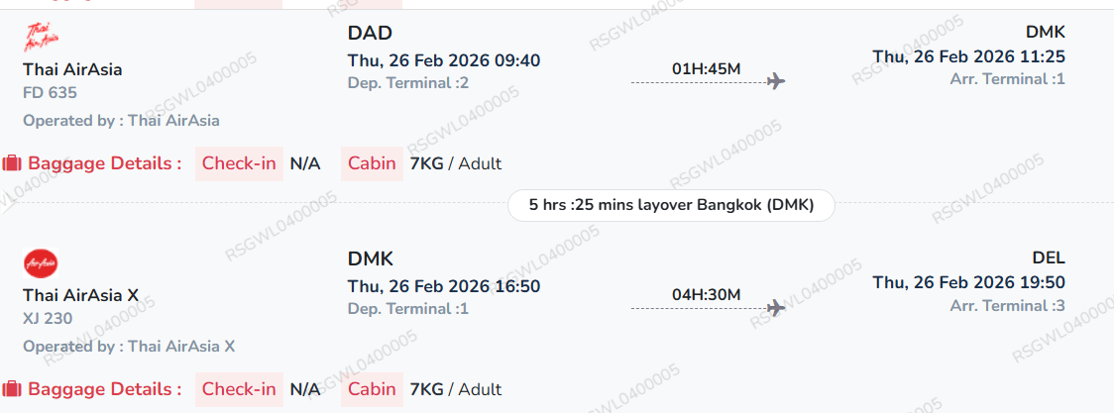
Task: Click the second red baggage suitcase icon
Action: coord(12,389)
